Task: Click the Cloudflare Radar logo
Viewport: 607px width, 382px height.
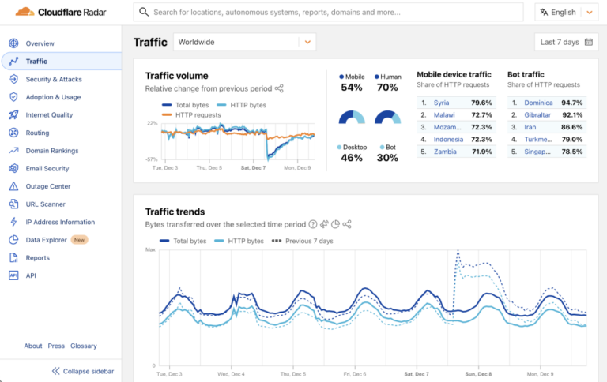Action: point(61,12)
